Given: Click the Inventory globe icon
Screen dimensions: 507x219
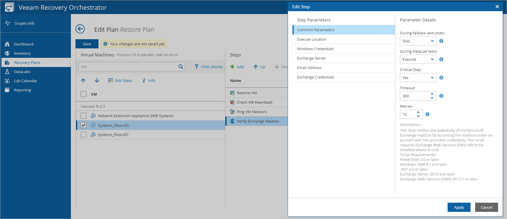Looking at the screenshot, I should [x=7, y=53].
